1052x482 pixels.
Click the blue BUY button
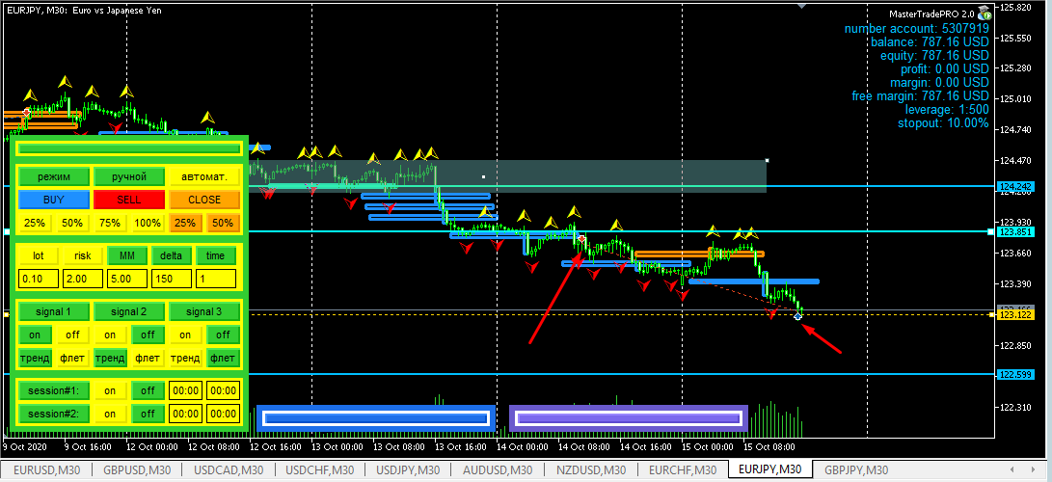tap(54, 200)
